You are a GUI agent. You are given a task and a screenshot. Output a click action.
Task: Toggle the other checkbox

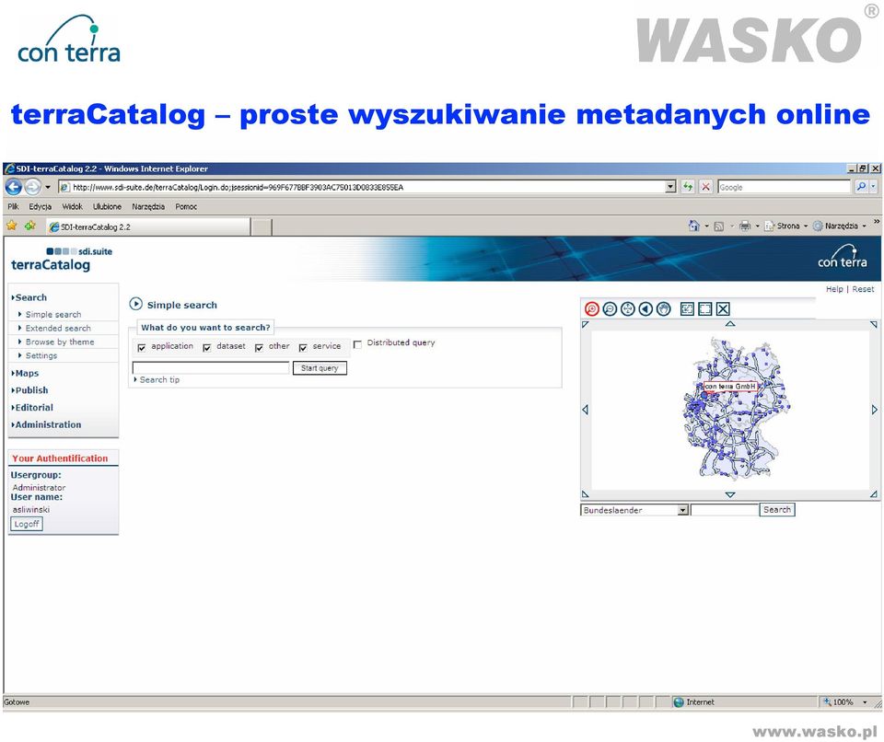pyautogui.click(x=259, y=347)
